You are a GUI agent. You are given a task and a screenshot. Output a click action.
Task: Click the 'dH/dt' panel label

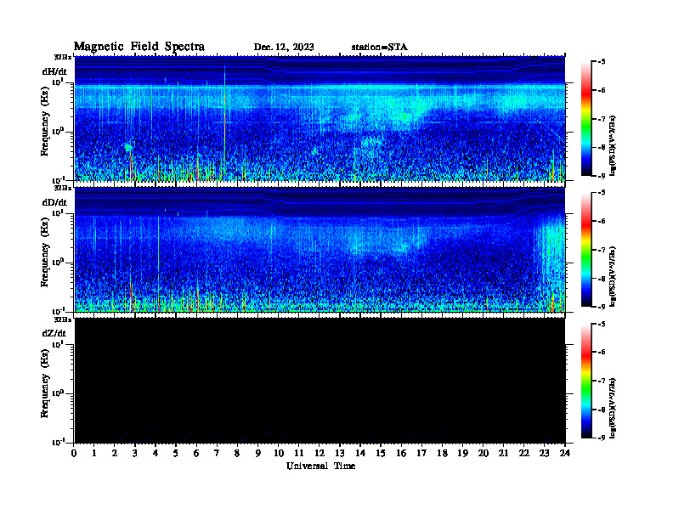[x=54, y=71]
